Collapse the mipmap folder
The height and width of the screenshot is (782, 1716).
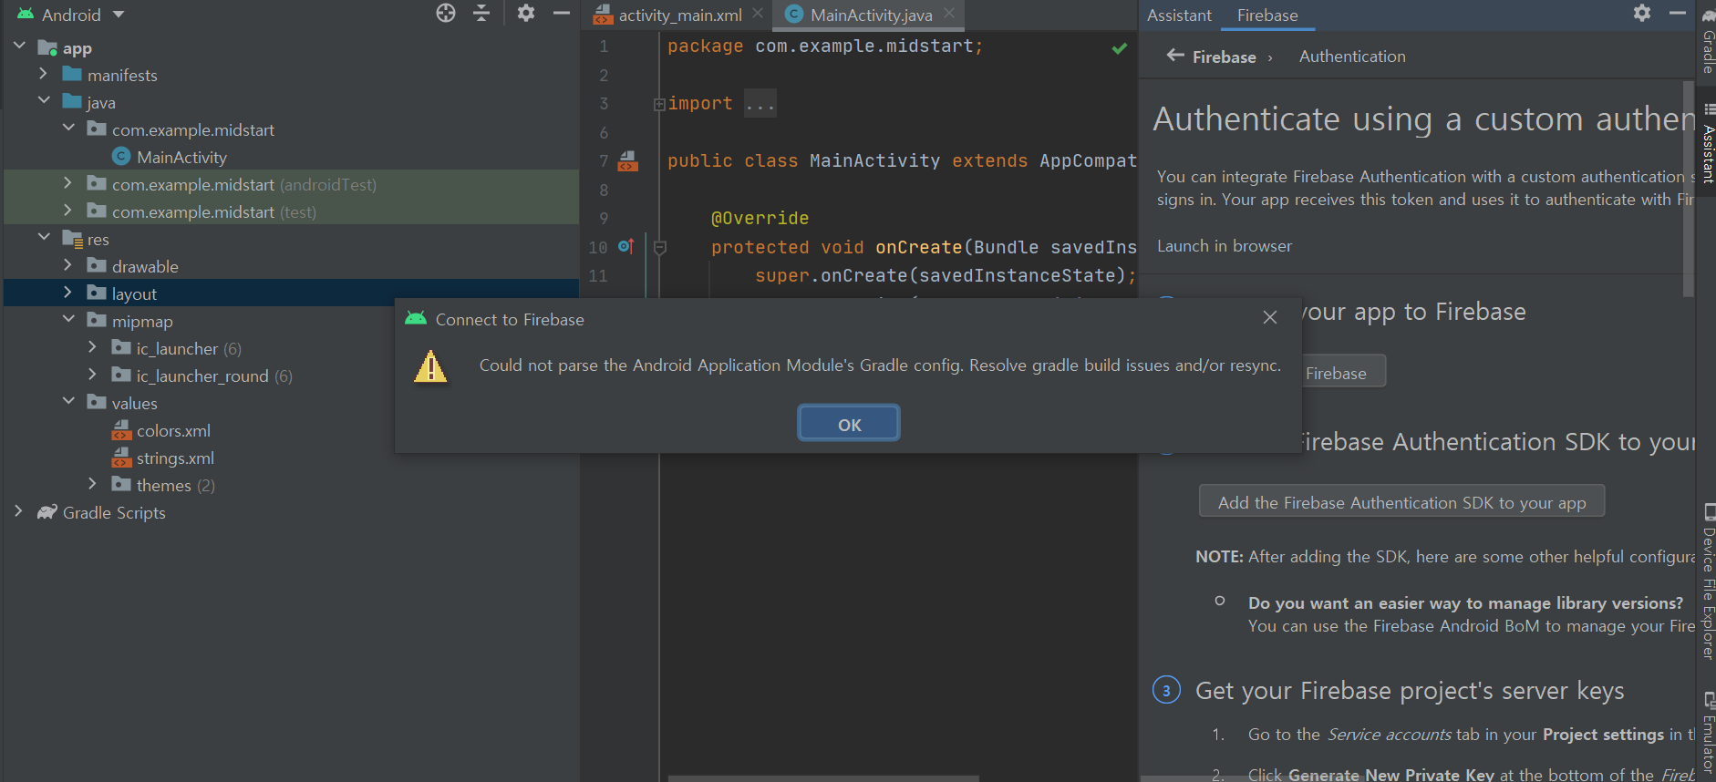[x=68, y=319]
